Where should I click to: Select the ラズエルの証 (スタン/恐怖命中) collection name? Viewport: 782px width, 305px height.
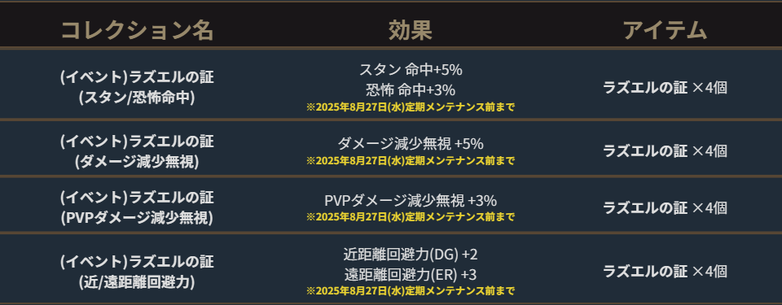[x=137, y=87]
